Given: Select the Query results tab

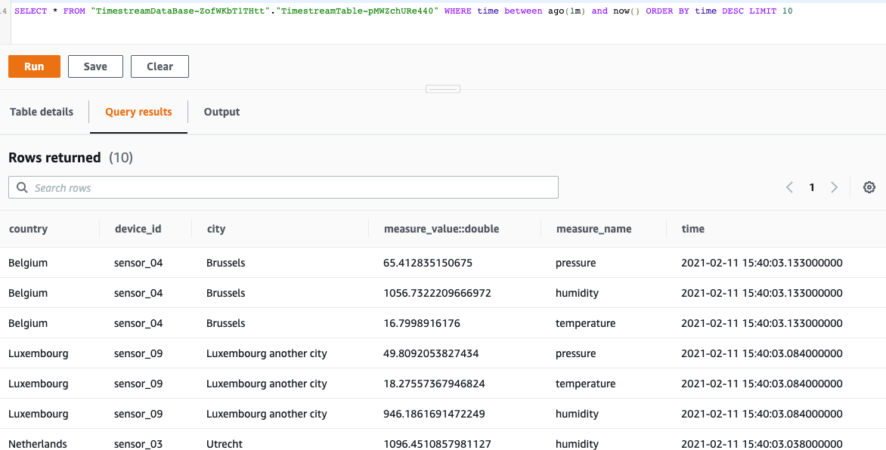Looking at the screenshot, I should pyautogui.click(x=138, y=112).
